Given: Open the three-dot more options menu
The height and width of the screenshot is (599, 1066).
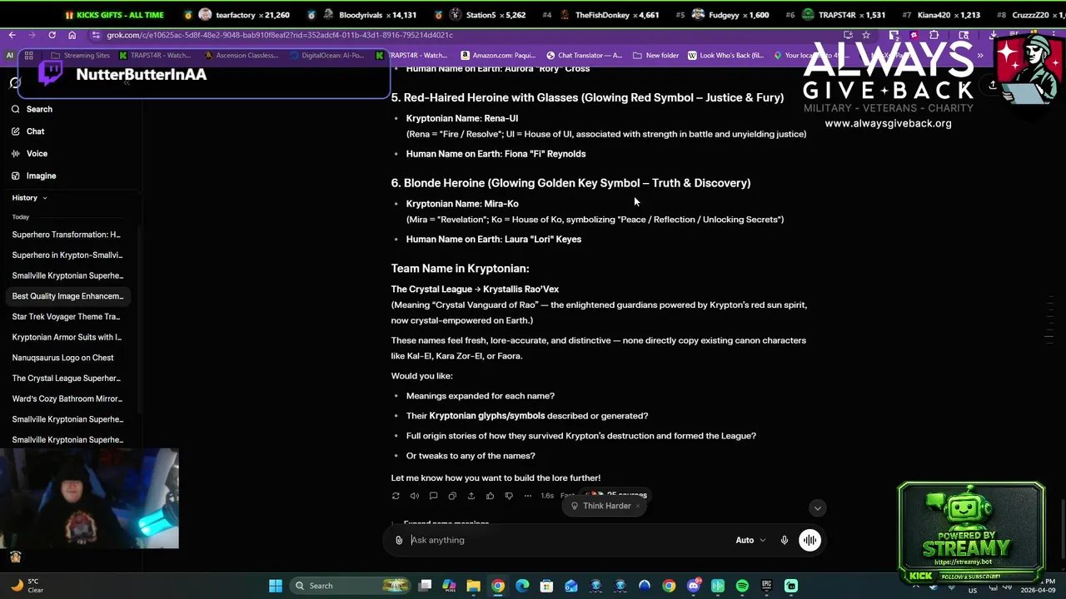Looking at the screenshot, I should 528,496.
